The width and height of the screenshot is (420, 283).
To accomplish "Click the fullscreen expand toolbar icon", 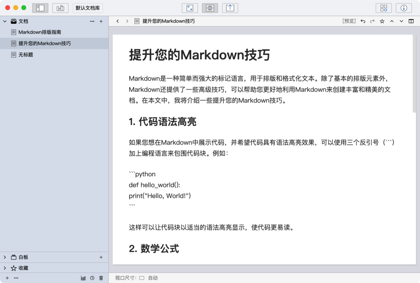I will pos(190,8).
